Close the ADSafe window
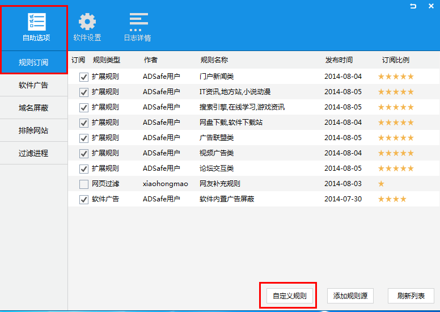The height and width of the screenshot is (312, 440). click(x=431, y=6)
